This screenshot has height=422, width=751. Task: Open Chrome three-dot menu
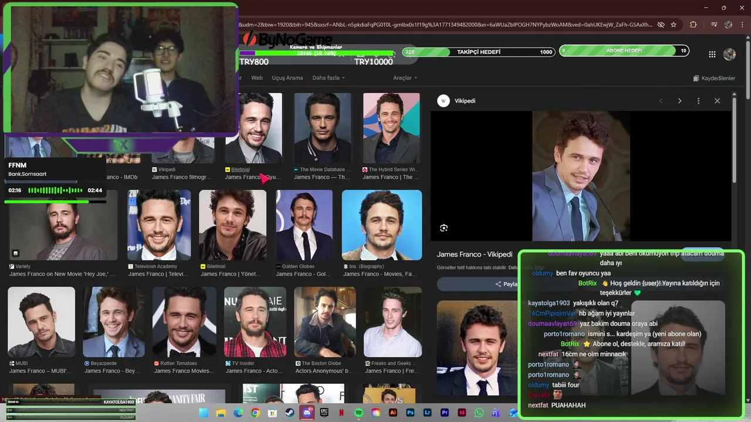click(x=743, y=25)
